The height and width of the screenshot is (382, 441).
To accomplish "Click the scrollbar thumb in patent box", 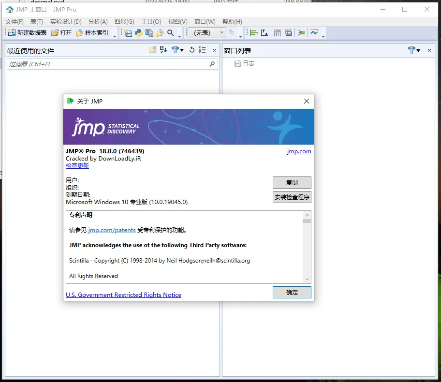I will click(x=307, y=221).
